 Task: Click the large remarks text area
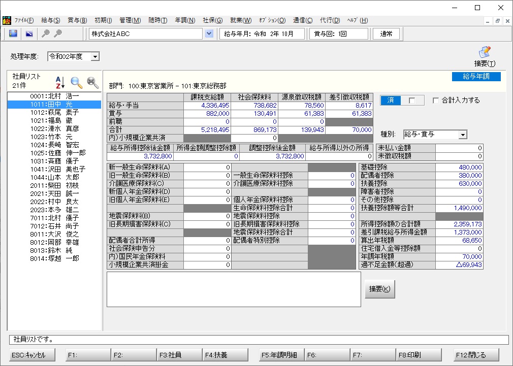click(x=234, y=289)
